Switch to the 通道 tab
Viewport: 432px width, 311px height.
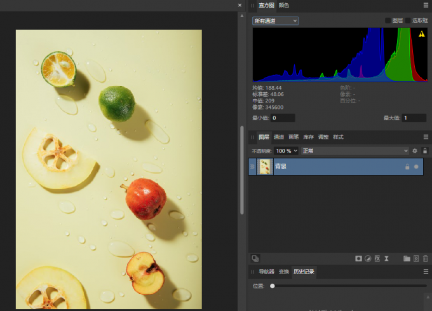279,137
